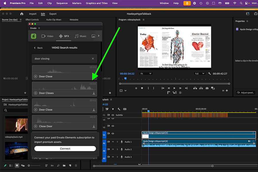Viewport: 258px width, 172px height.
Task: Switch to the Export workspace tab
Action: tap(53, 14)
